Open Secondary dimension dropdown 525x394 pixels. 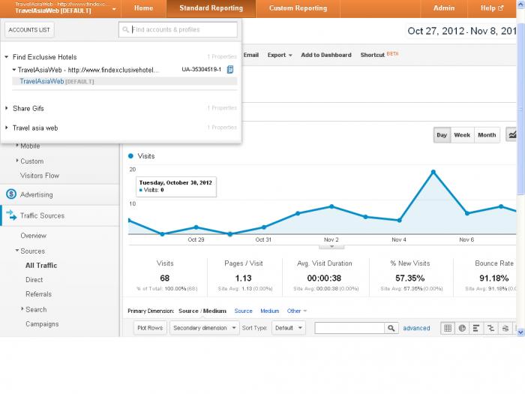point(204,328)
